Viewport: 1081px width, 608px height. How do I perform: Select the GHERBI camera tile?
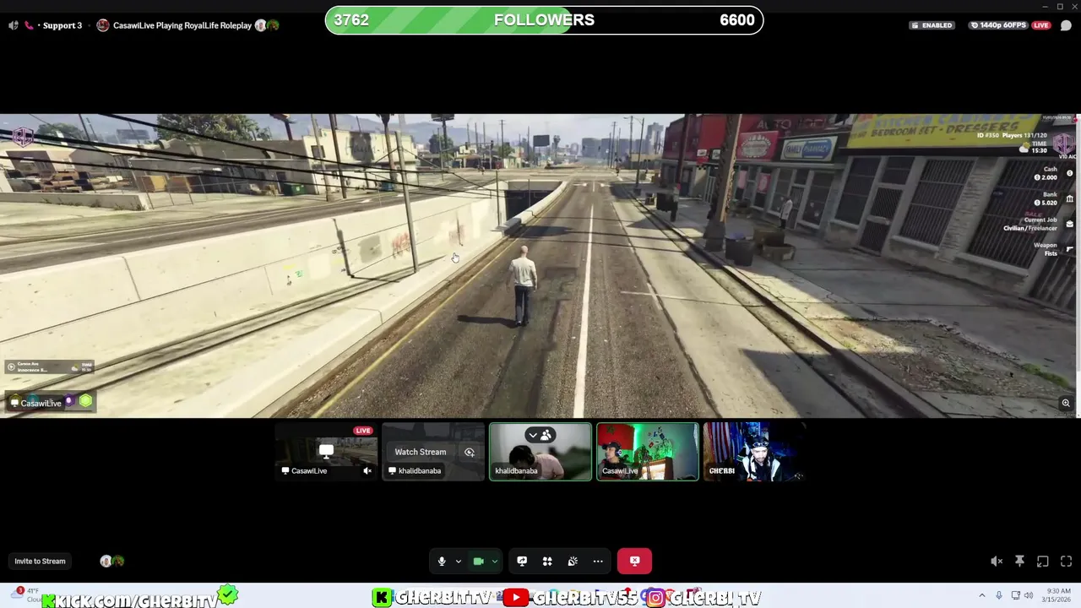click(x=754, y=452)
